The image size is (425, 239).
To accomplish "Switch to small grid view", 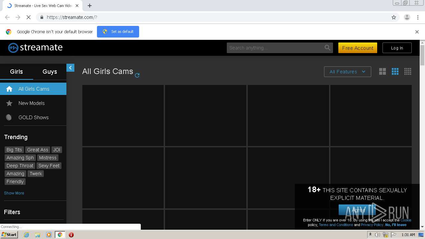I will pyautogui.click(x=408, y=71).
